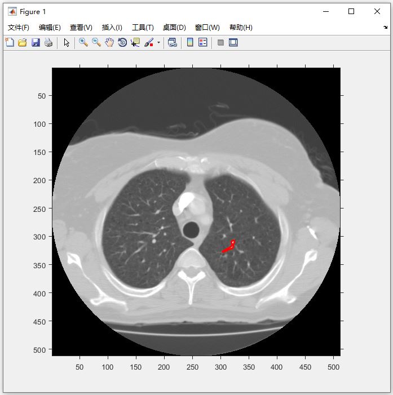Print the figure with the printer icon
393x395 pixels.
pos(48,42)
